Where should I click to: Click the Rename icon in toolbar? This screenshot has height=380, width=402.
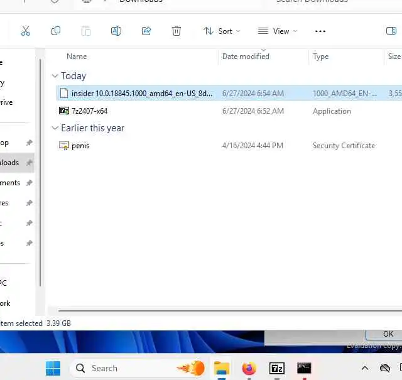(116, 31)
